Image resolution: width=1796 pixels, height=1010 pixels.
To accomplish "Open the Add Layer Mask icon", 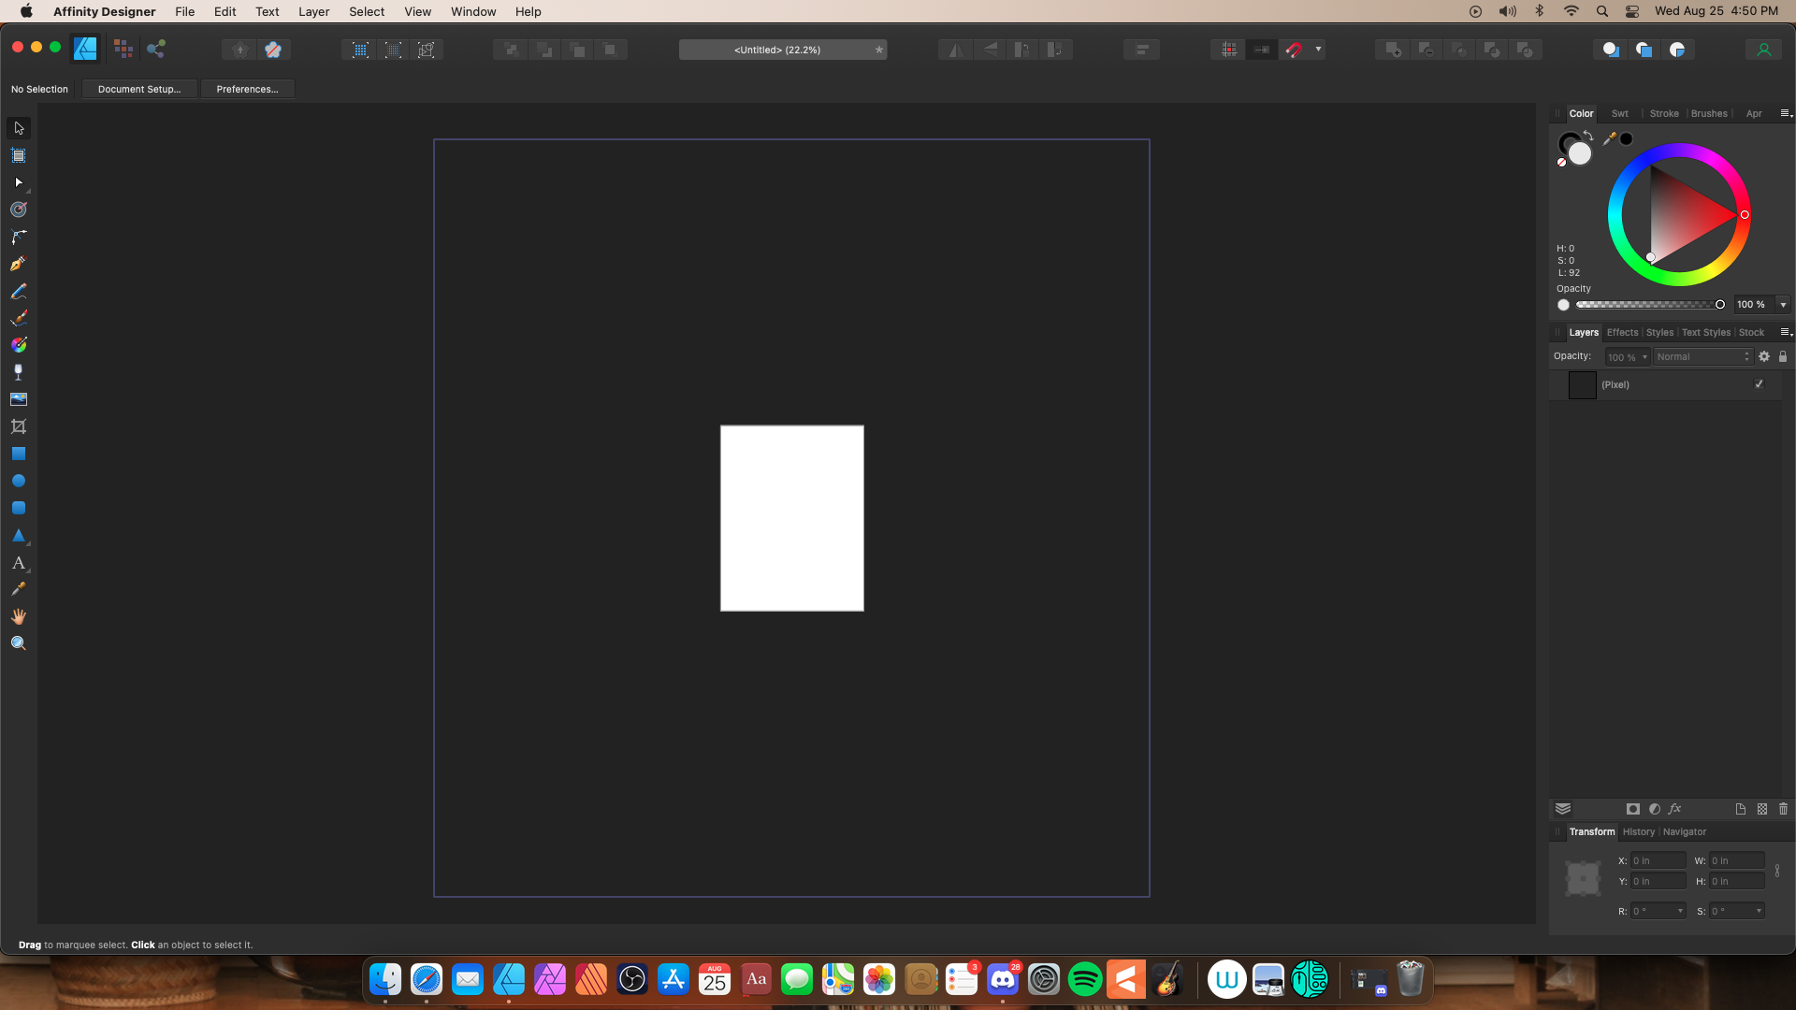I will 1633,809.
